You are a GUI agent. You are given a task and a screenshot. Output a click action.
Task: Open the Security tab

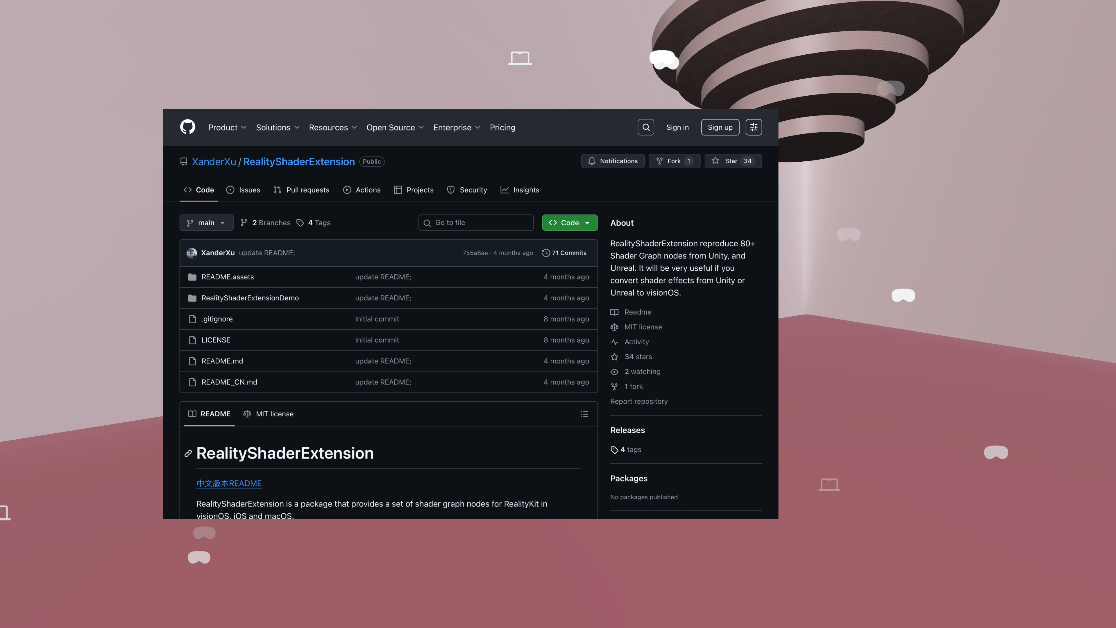[x=466, y=190]
